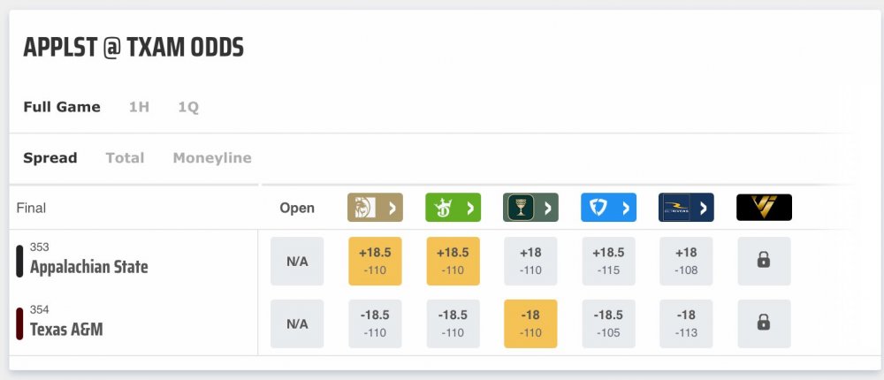884x380 pixels.
Task: Select Appalachian State +18.5 at -115 odds
Action: (x=608, y=261)
